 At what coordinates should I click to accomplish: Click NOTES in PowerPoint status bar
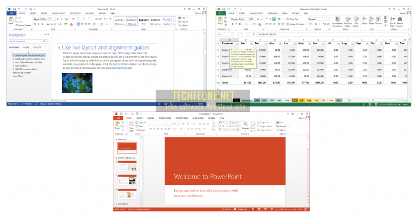[226, 209]
